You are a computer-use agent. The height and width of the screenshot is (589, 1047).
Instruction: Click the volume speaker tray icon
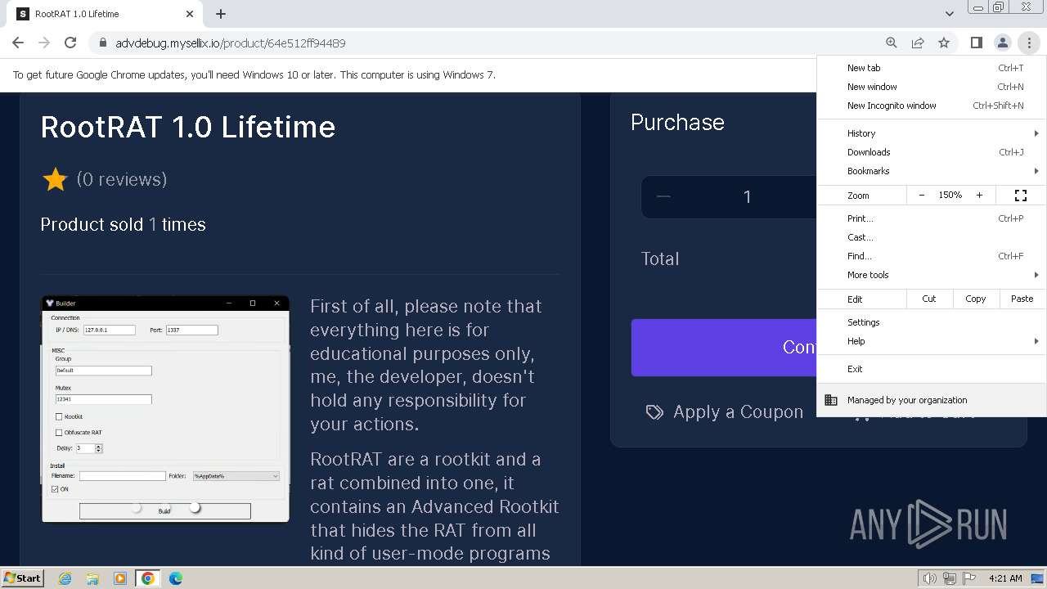tap(929, 578)
